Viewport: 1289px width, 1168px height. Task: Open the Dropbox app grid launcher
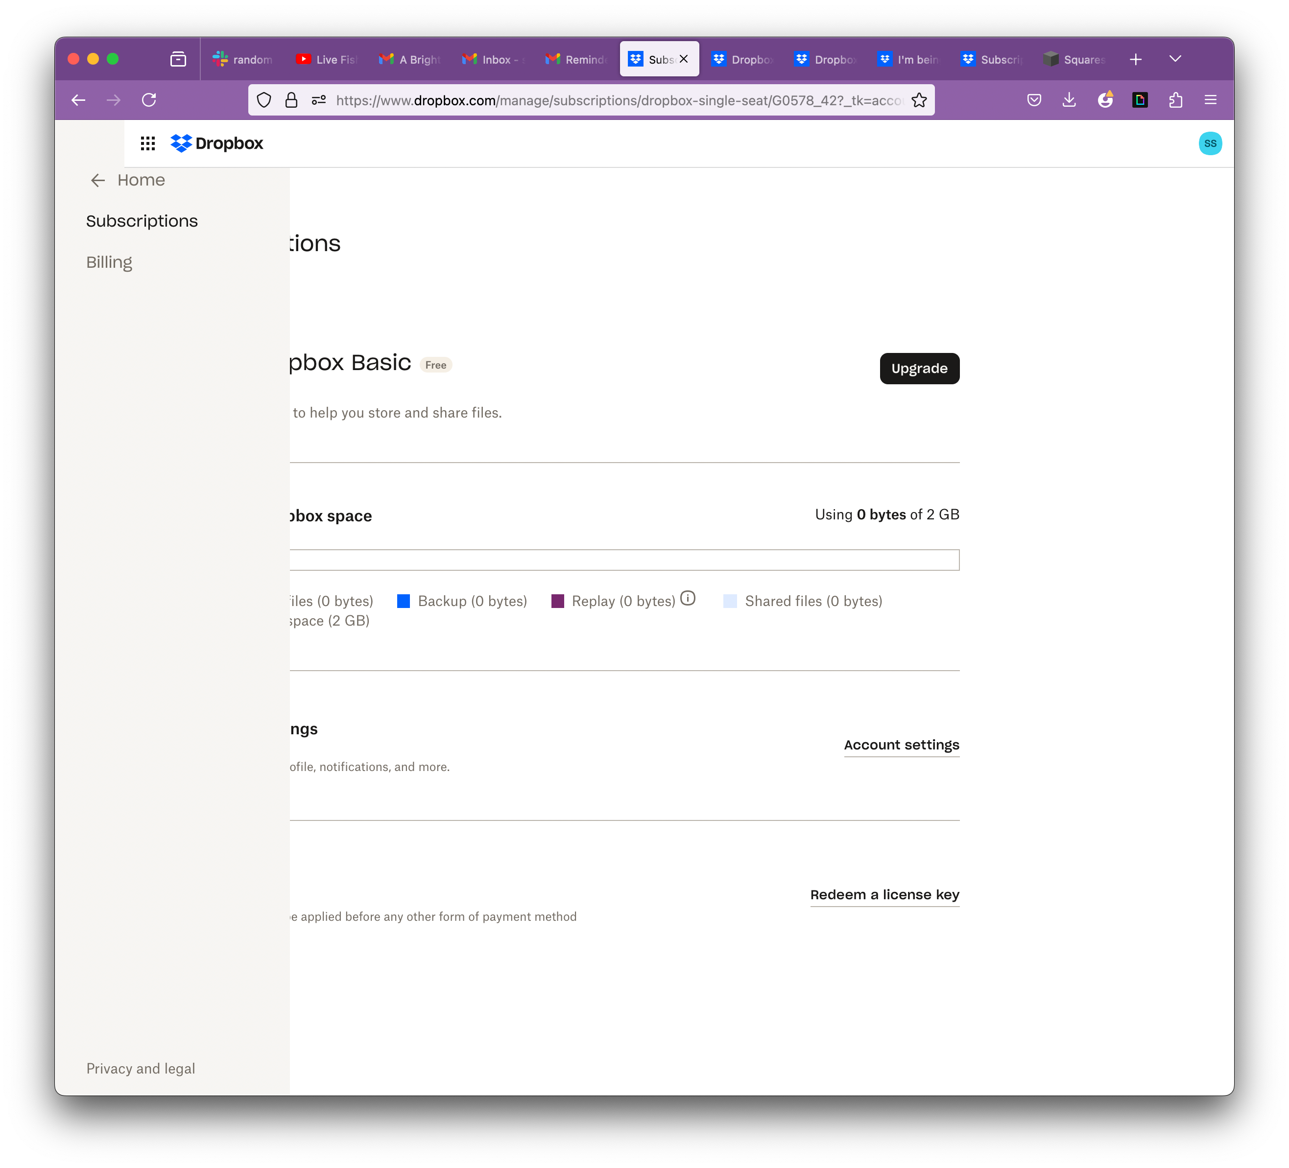point(148,143)
